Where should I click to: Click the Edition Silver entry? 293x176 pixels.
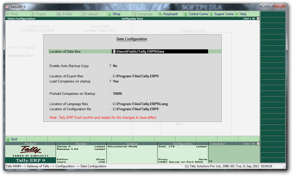click(81, 159)
